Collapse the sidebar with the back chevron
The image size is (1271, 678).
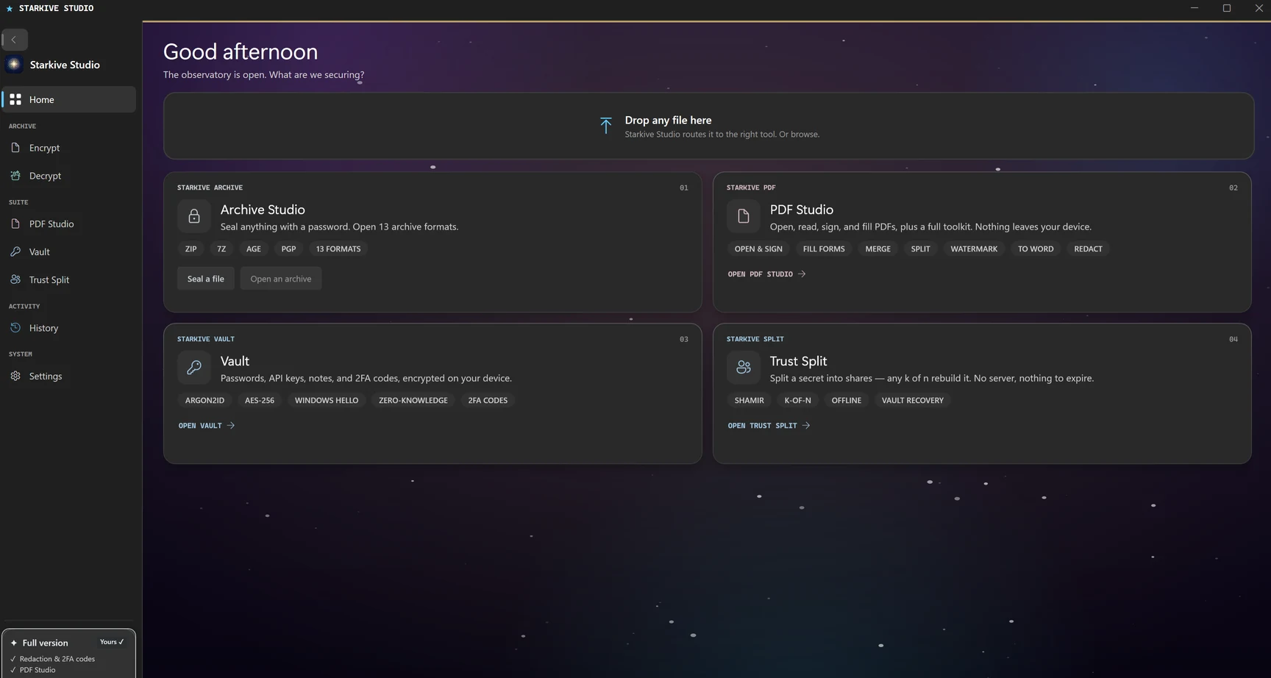tap(14, 40)
